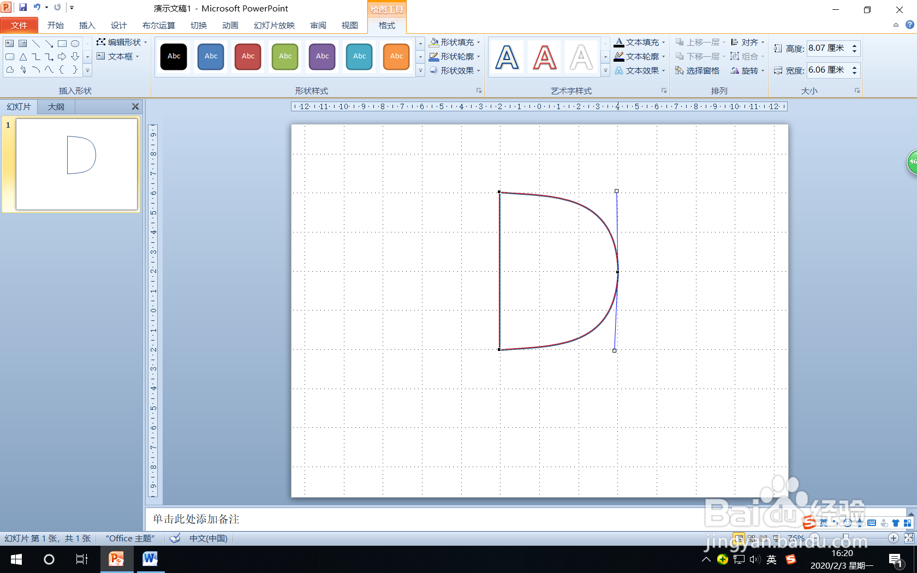This screenshot has height=573, width=917.
Task: Apply the red Abc shape style
Action: [x=248, y=57]
